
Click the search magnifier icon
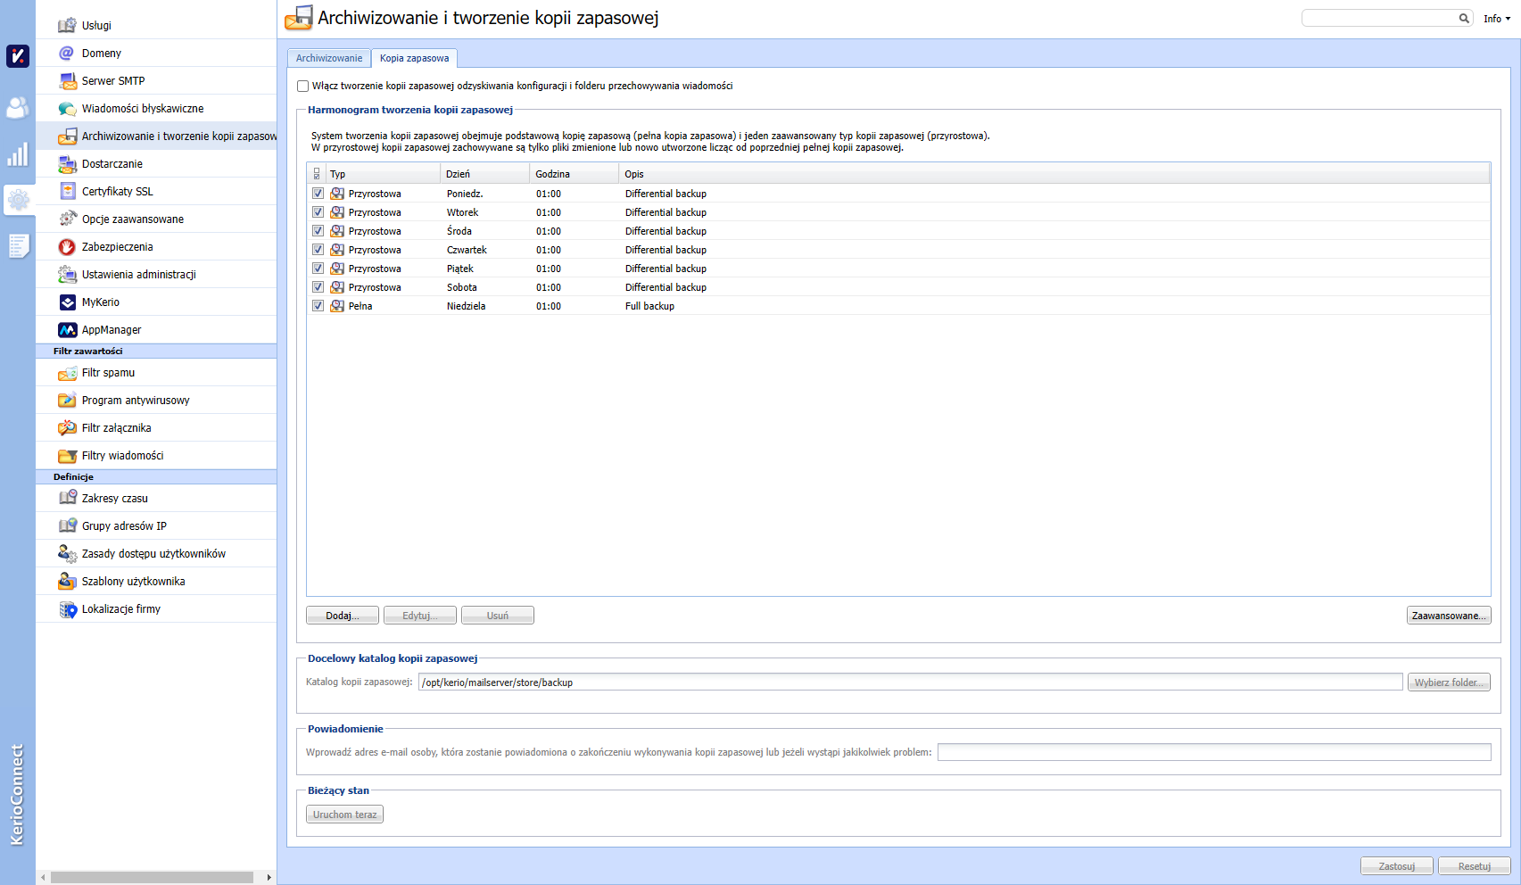[1464, 18]
